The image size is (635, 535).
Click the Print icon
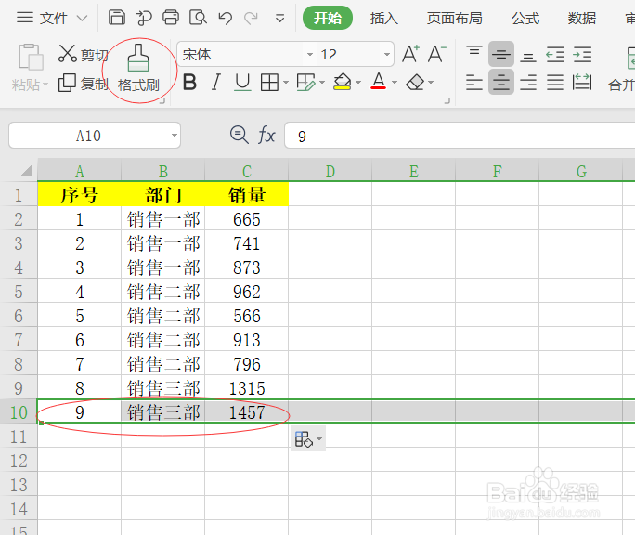coord(171,18)
